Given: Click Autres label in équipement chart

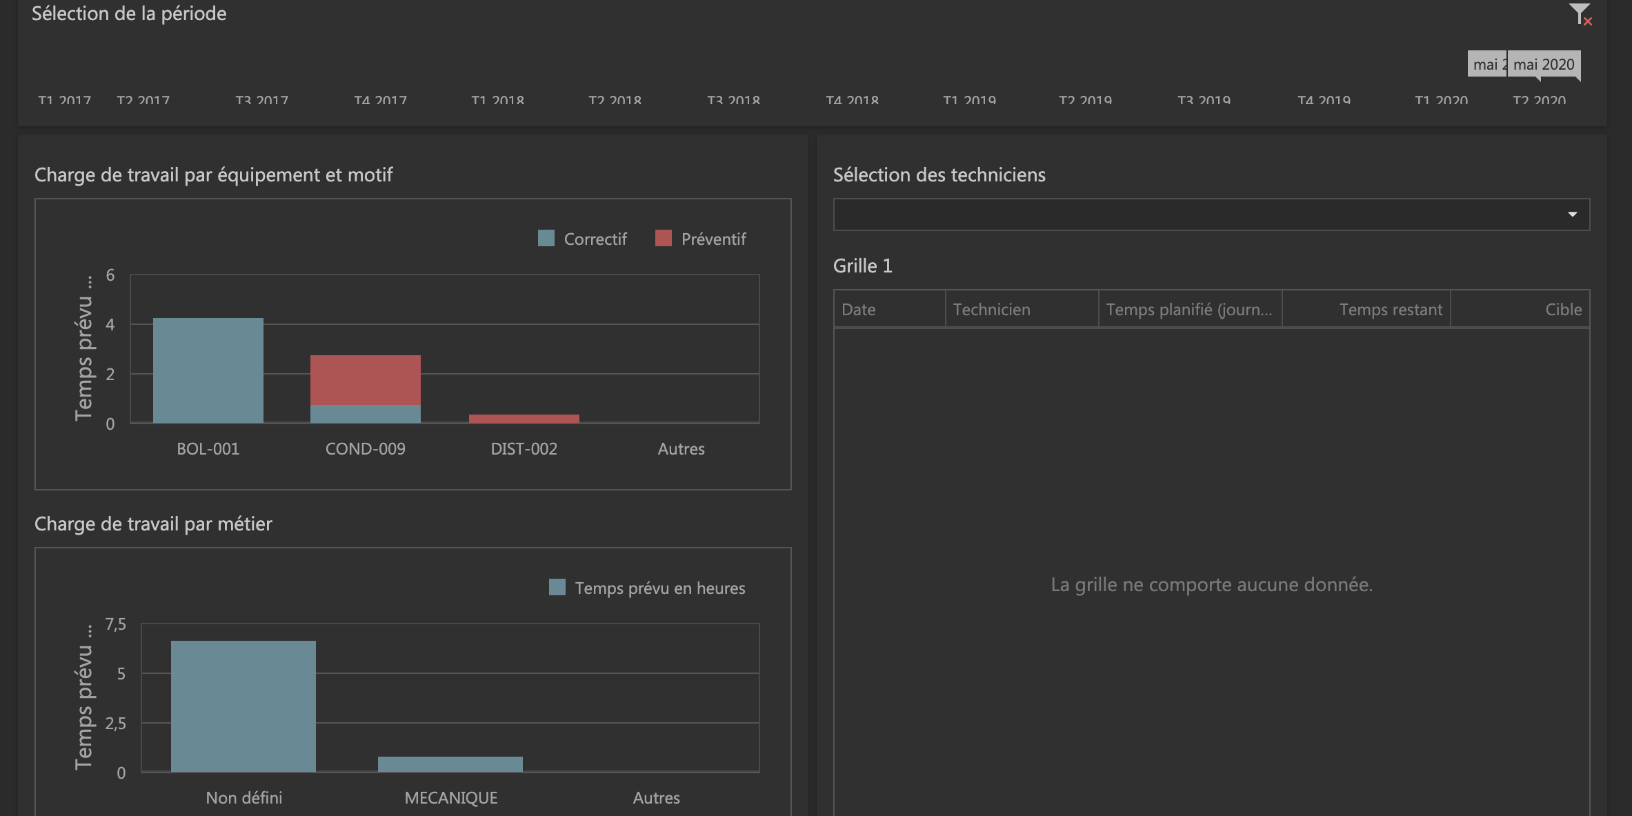Looking at the screenshot, I should 681,449.
